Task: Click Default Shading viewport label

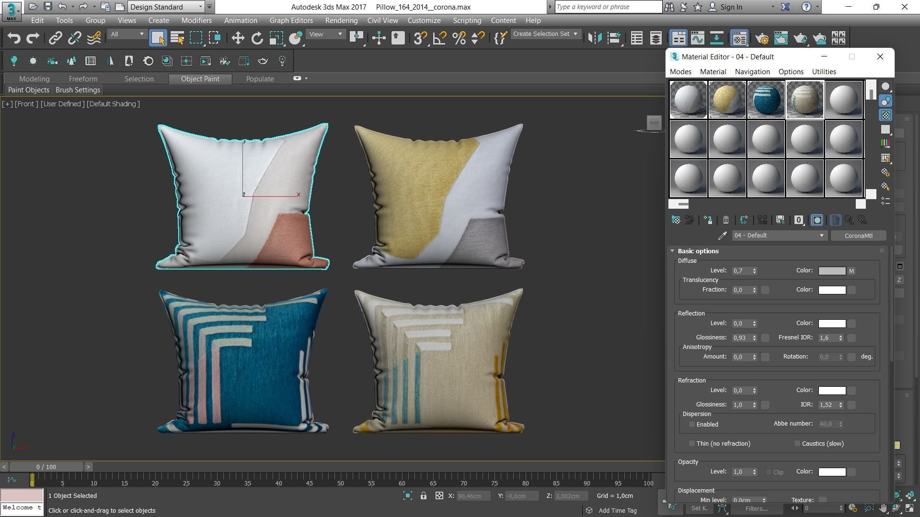Action: tap(113, 104)
